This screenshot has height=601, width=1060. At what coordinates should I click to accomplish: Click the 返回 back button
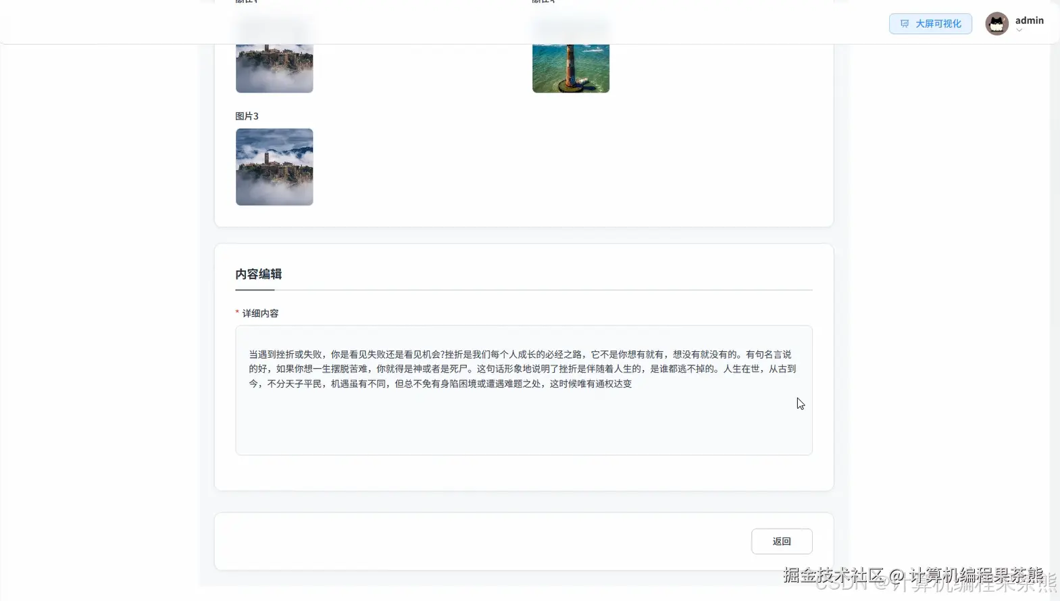[x=782, y=542]
